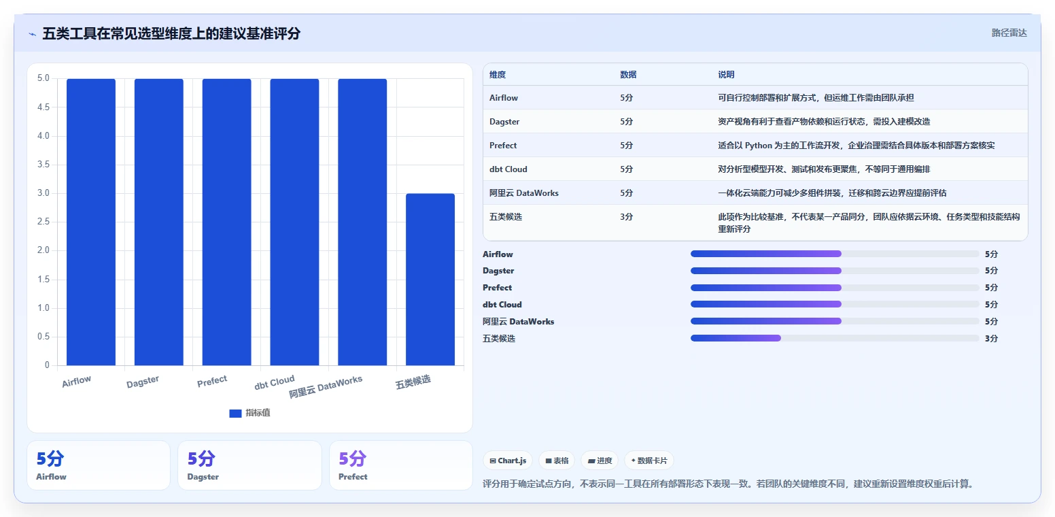
Task: Click the dbt Cloud bar in the chart
Action: [294, 222]
